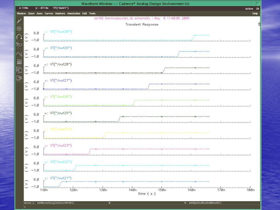The width and height of the screenshot is (280, 210).
Task: Open the Window menu
Action: coord(21,13)
